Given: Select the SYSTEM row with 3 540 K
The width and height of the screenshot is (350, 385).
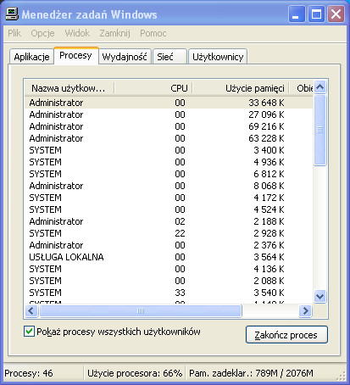Looking at the screenshot, I should (169, 293).
